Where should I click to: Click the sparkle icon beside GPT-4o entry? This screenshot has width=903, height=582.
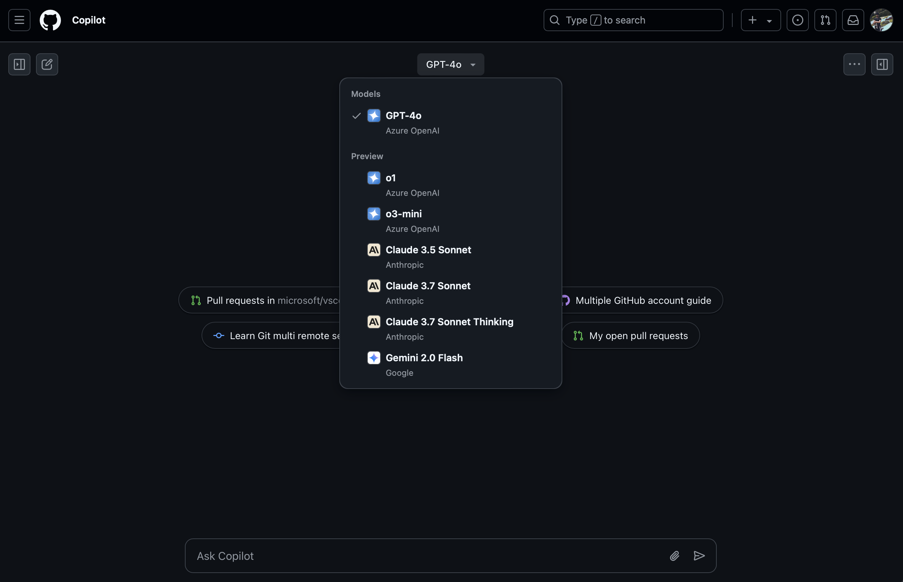pyautogui.click(x=374, y=116)
